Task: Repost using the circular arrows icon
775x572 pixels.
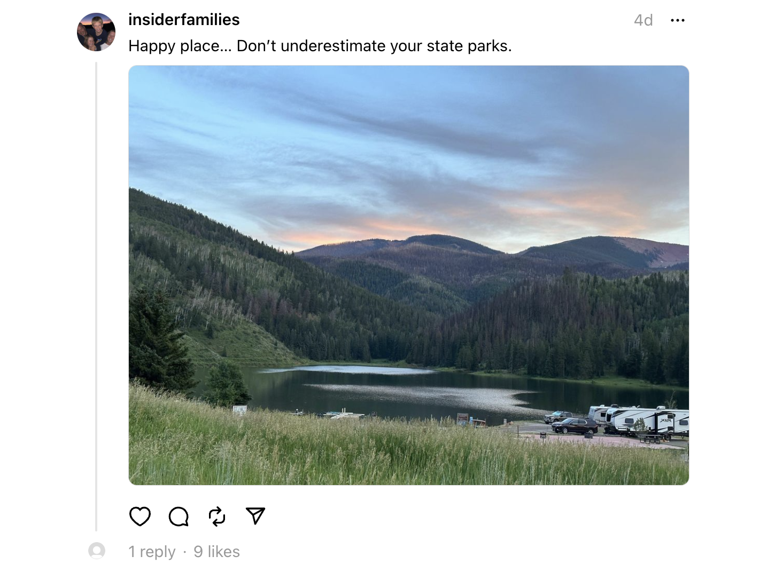Action: (217, 517)
